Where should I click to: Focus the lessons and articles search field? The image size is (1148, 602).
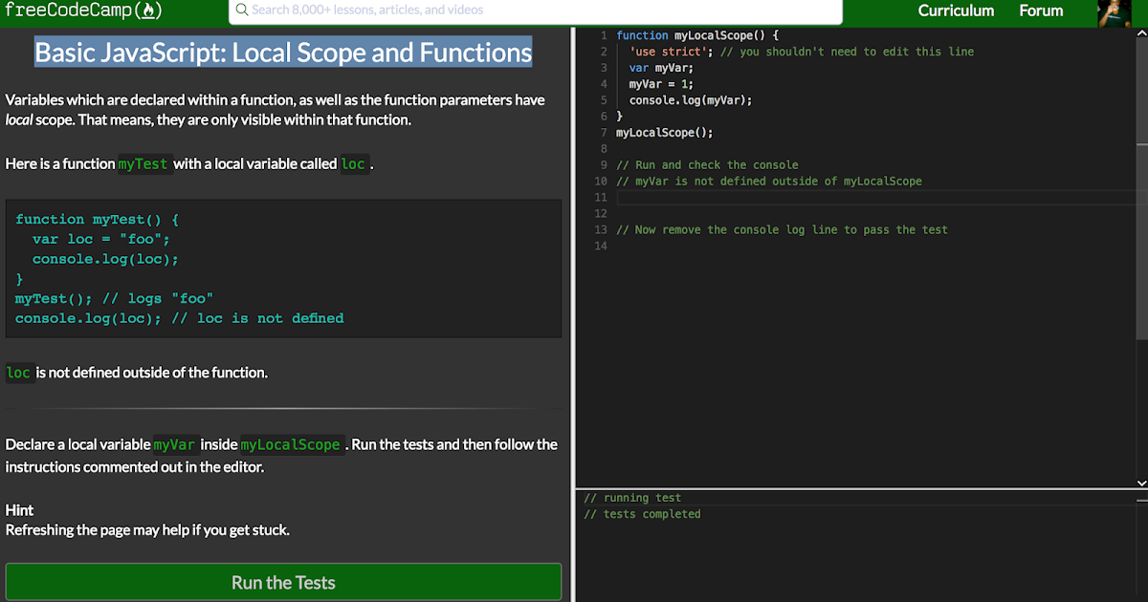pos(536,11)
